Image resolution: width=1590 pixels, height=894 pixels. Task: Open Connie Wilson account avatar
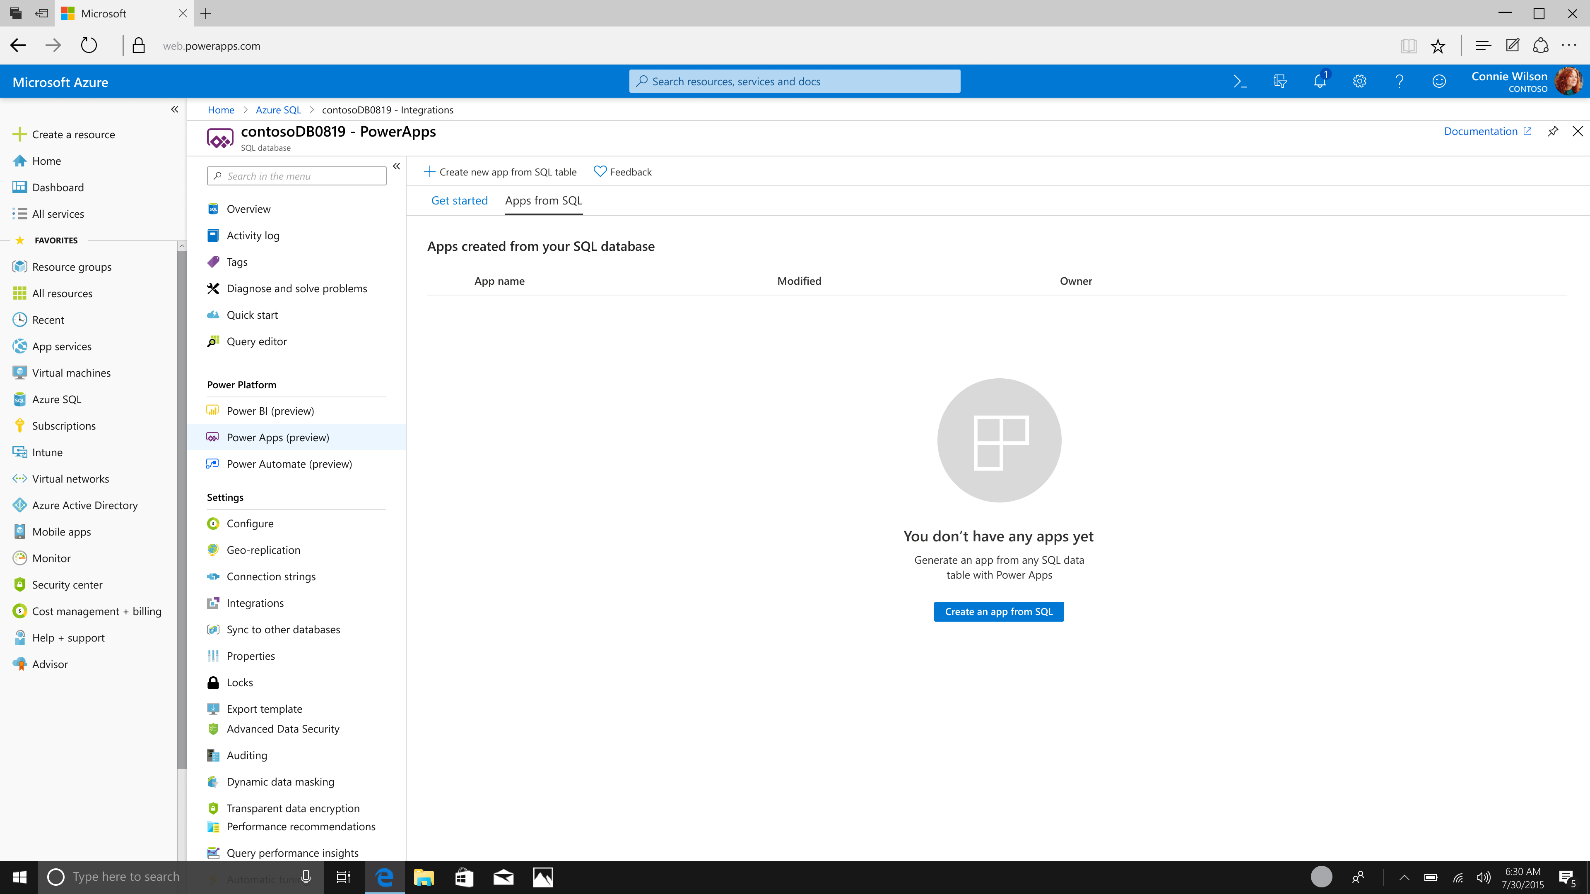(x=1568, y=82)
